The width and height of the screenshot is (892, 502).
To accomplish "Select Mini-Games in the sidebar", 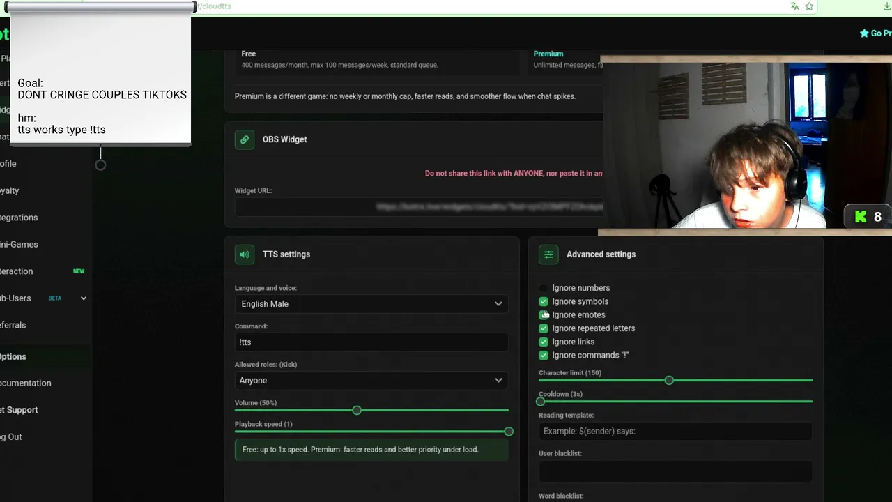I will click(19, 244).
